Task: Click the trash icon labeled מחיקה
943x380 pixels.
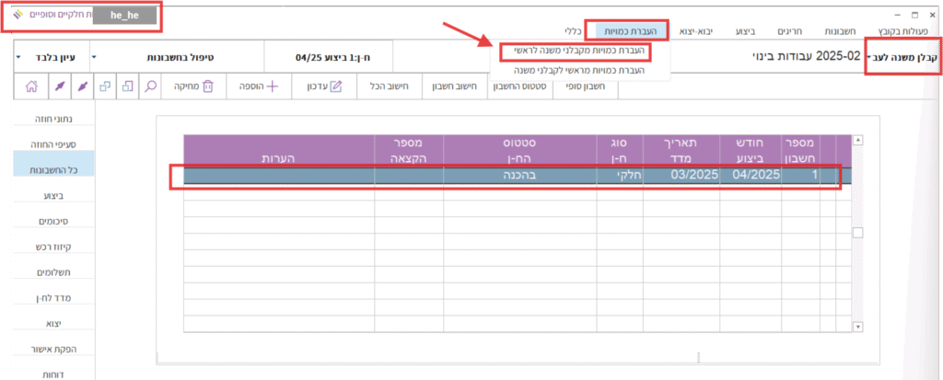Action: pyautogui.click(x=194, y=87)
